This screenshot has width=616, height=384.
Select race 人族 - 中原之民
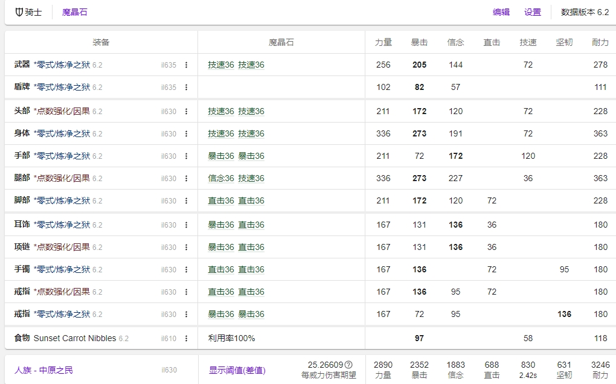(x=43, y=370)
